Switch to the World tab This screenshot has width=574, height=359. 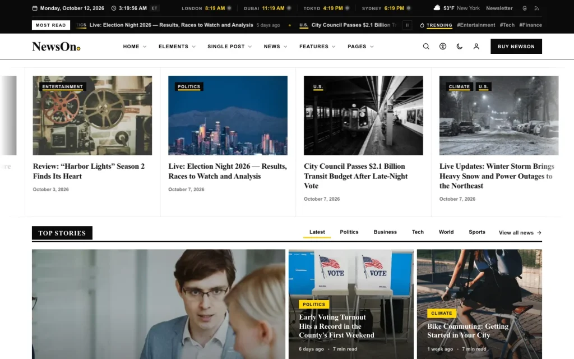click(446, 232)
